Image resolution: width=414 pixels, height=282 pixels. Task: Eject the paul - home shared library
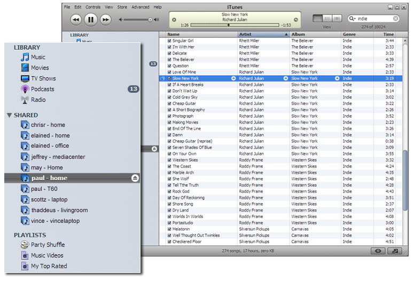pos(135,179)
